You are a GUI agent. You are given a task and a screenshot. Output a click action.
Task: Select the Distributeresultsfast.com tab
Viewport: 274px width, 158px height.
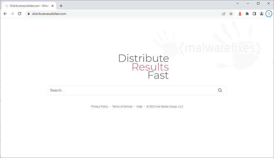29,6
